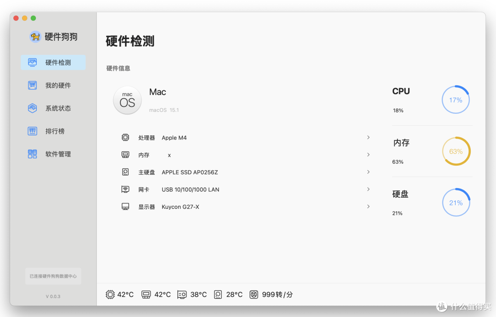Expand the 主硬盘 APPLE SSD chevron
The height and width of the screenshot is (317, 496).
[x=368, y=172]
